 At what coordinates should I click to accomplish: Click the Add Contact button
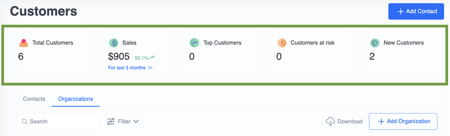[x=416, y=11]
